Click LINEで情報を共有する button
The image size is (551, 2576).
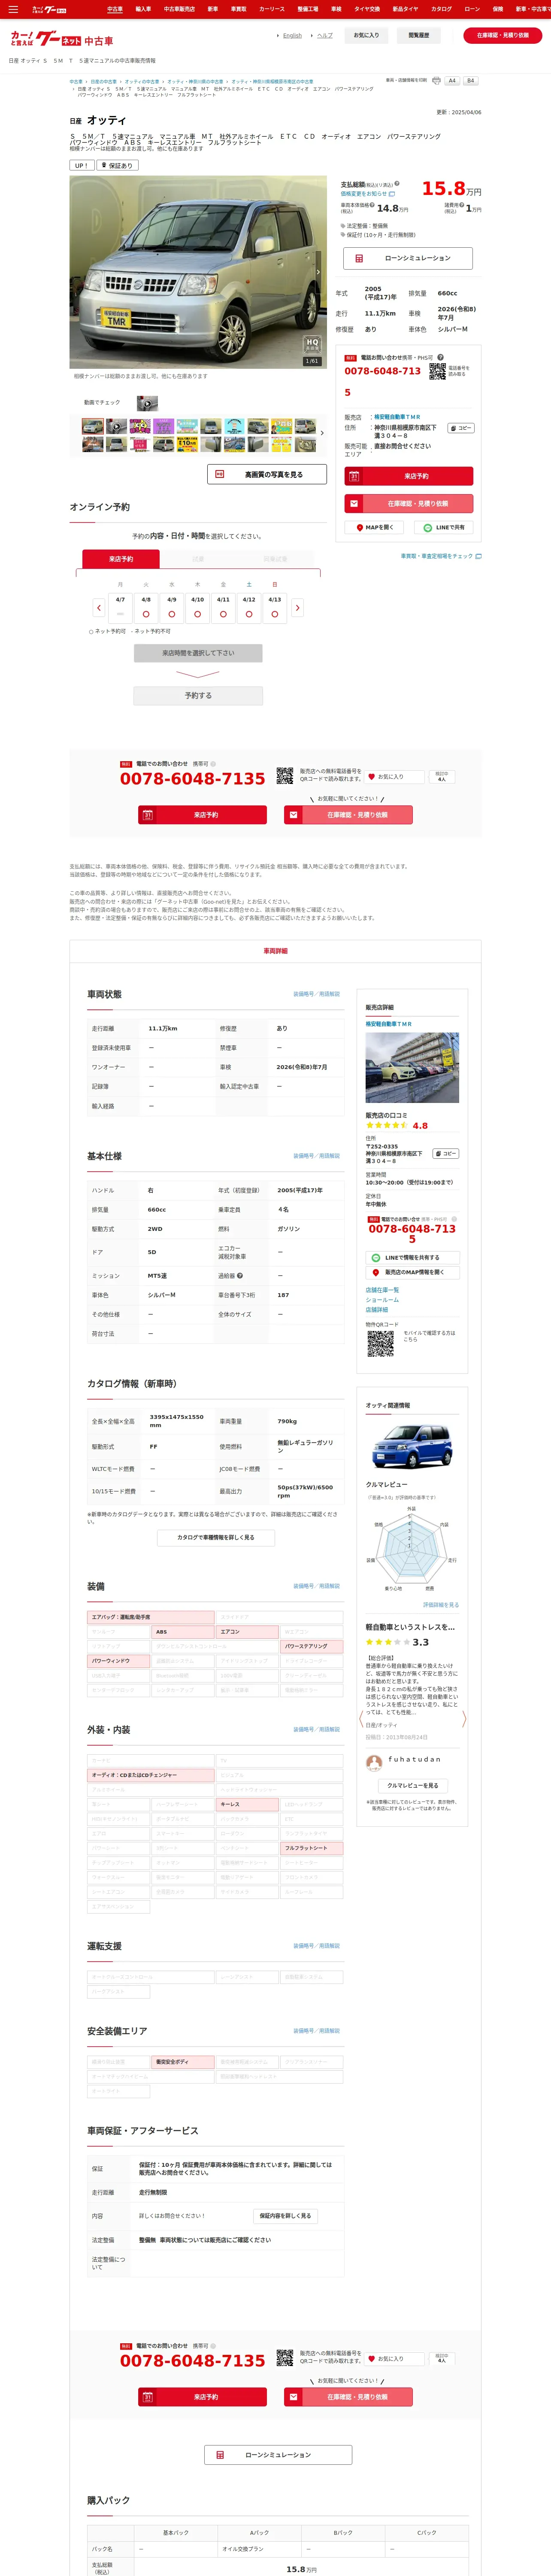click(412, 1257)
